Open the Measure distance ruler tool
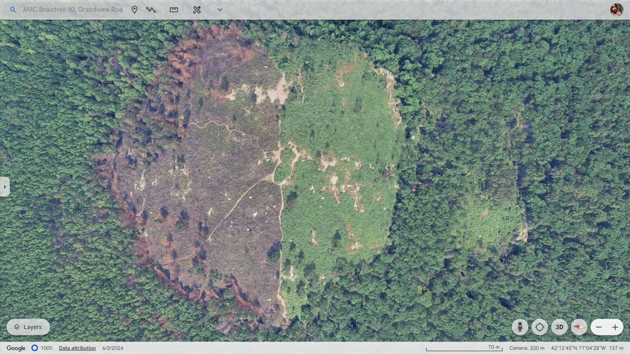 (x=174, y=10)
